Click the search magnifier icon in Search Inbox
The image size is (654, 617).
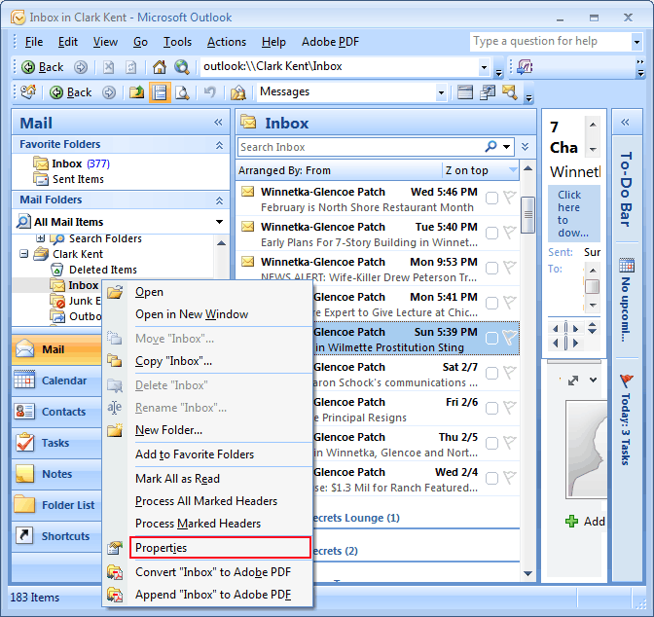tap(490, 146)
